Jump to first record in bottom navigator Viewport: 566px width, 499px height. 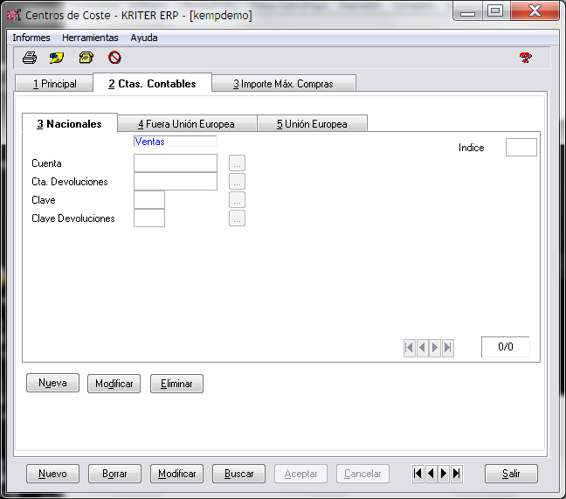click(418, 474)
